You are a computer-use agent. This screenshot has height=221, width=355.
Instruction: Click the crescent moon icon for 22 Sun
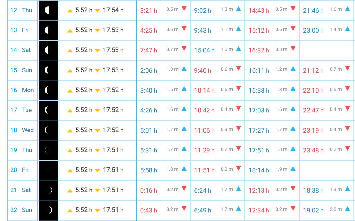point(50,210)
